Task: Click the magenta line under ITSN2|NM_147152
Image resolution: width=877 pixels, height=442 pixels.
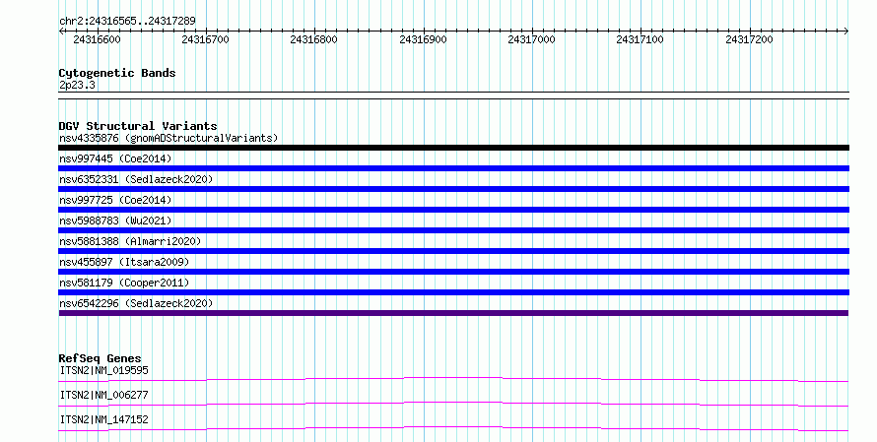Action: pos(453,429)
